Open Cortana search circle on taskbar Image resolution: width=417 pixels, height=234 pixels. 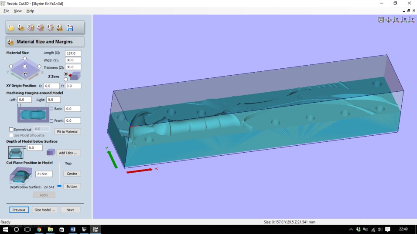(x=16, y=230)
